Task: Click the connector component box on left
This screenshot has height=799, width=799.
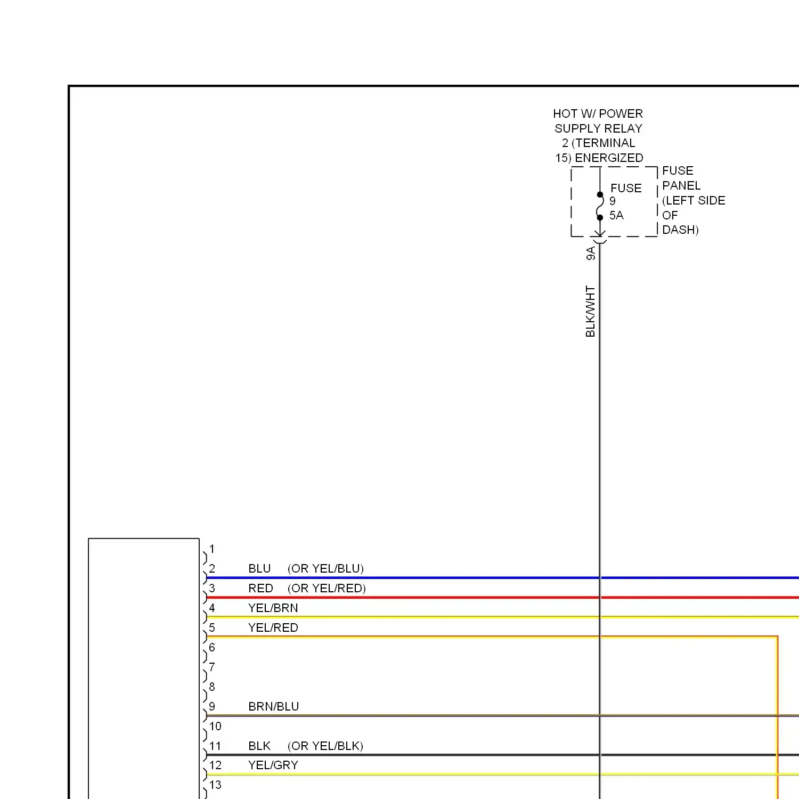Action: point(144,668)
